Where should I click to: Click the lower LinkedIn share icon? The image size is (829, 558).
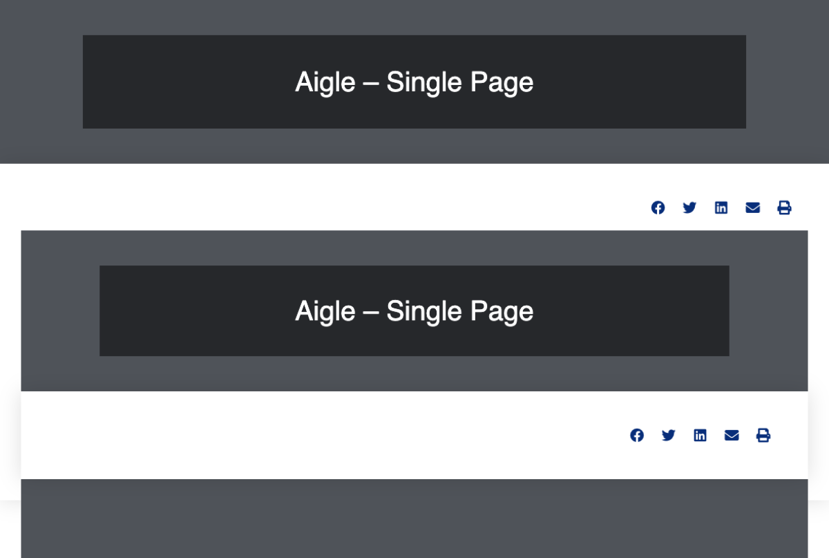click(x=701, y=435)
